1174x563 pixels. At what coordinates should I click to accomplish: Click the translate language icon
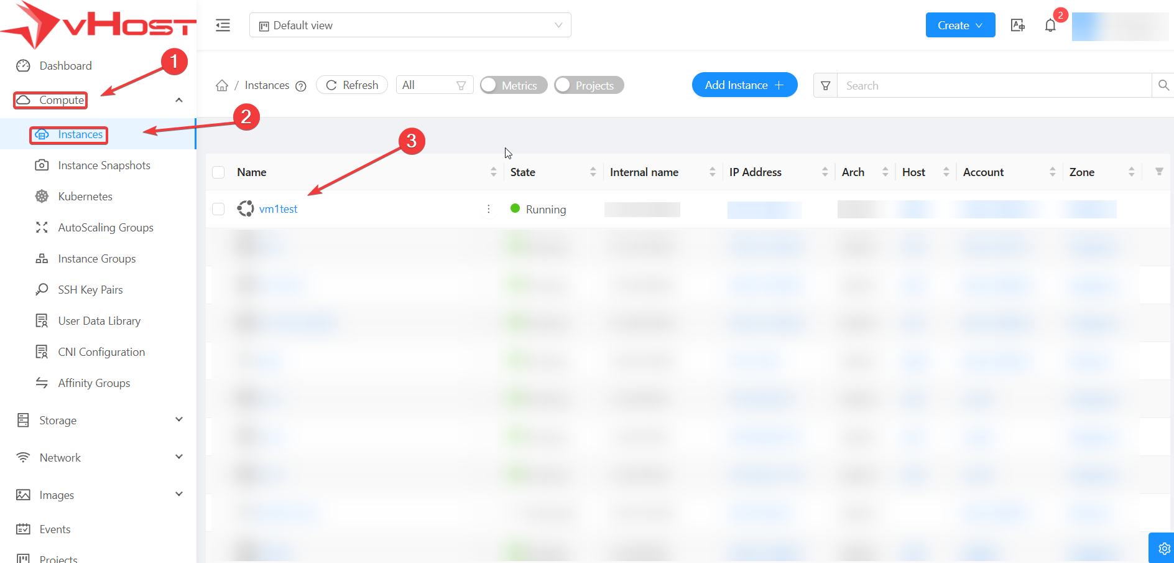[1018, 26]
